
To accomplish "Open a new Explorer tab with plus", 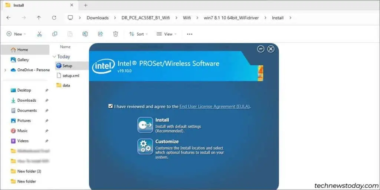I will coord(85,5).
